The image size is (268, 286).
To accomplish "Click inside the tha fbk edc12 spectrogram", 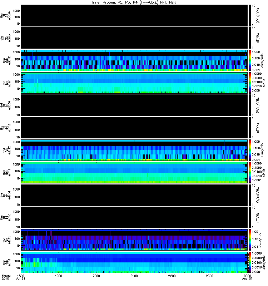I will (134, 60).
